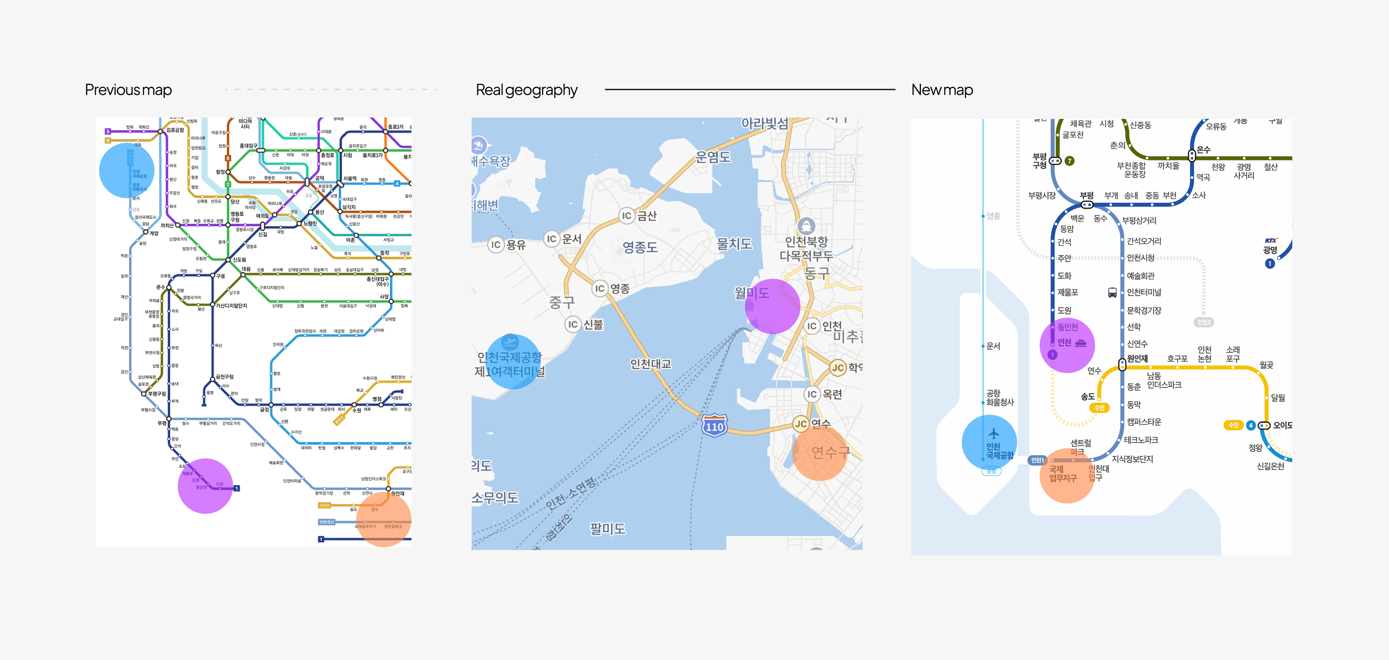Click the airplane icon on the new map
This screenshot has height=660, width=1389.
pos(994,433)
